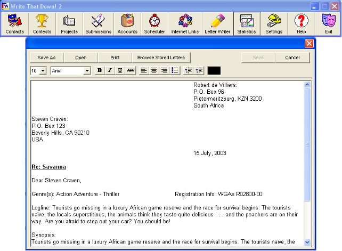Open the Contacts module
The height and width of the screenshot is (251, 342).
coord(14,24)
